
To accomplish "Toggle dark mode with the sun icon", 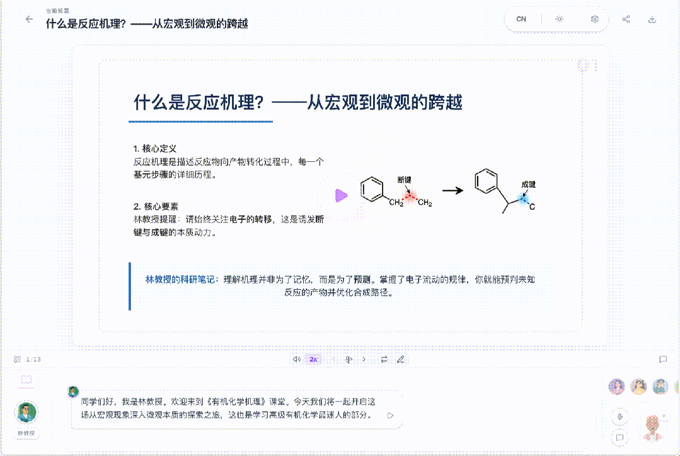I will tap(560, 19).
